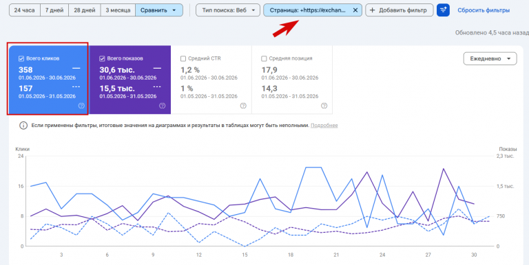Click plus icon in Добавить фильтр

click(373, 10)
